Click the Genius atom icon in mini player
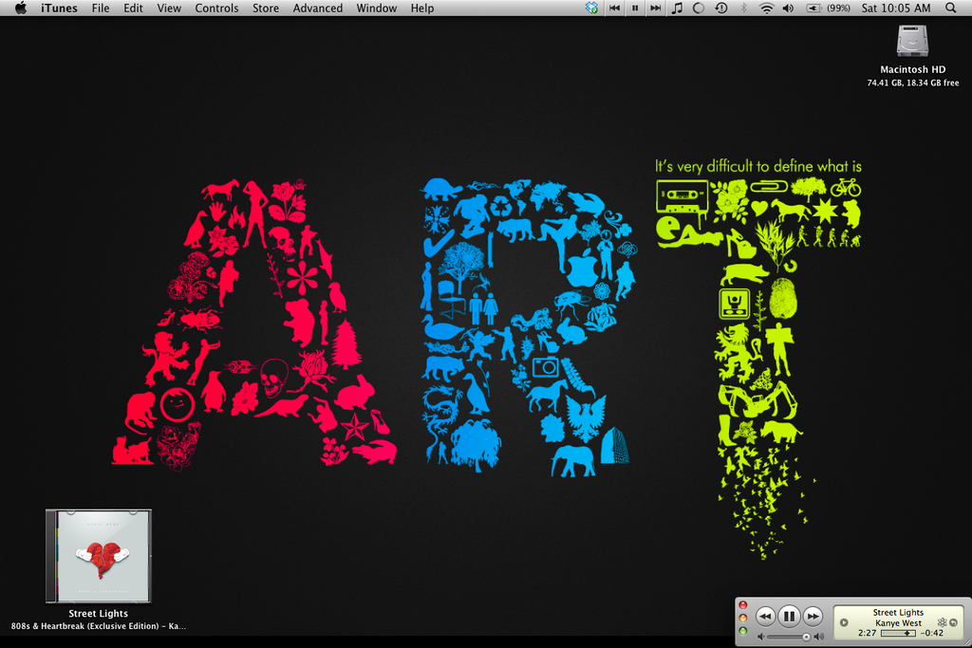972x648 pixels. coord(943,622)
